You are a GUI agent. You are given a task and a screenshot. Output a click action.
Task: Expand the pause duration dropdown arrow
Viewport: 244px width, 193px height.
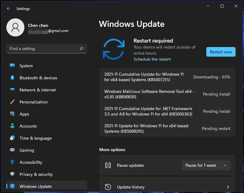click(225, 165)
